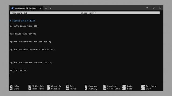Click the M-E Redo shortcut
This screenshot has height=96, width=172.
point(127,89)
